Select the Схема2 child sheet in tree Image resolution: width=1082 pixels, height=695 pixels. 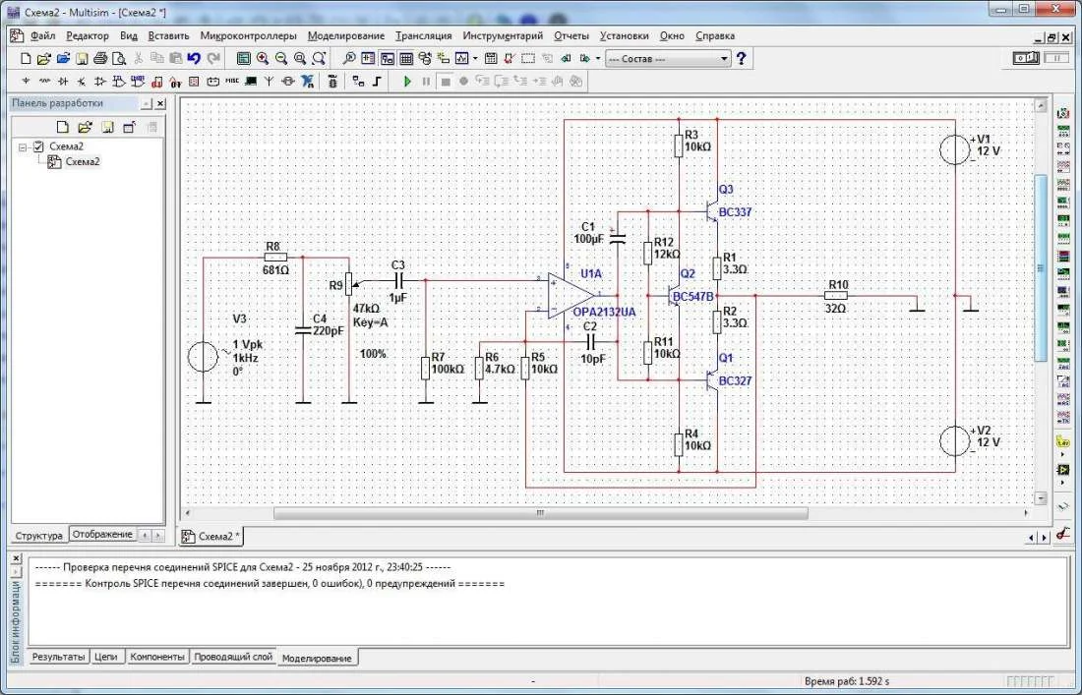pyautogui.click(x=83, y=162)
